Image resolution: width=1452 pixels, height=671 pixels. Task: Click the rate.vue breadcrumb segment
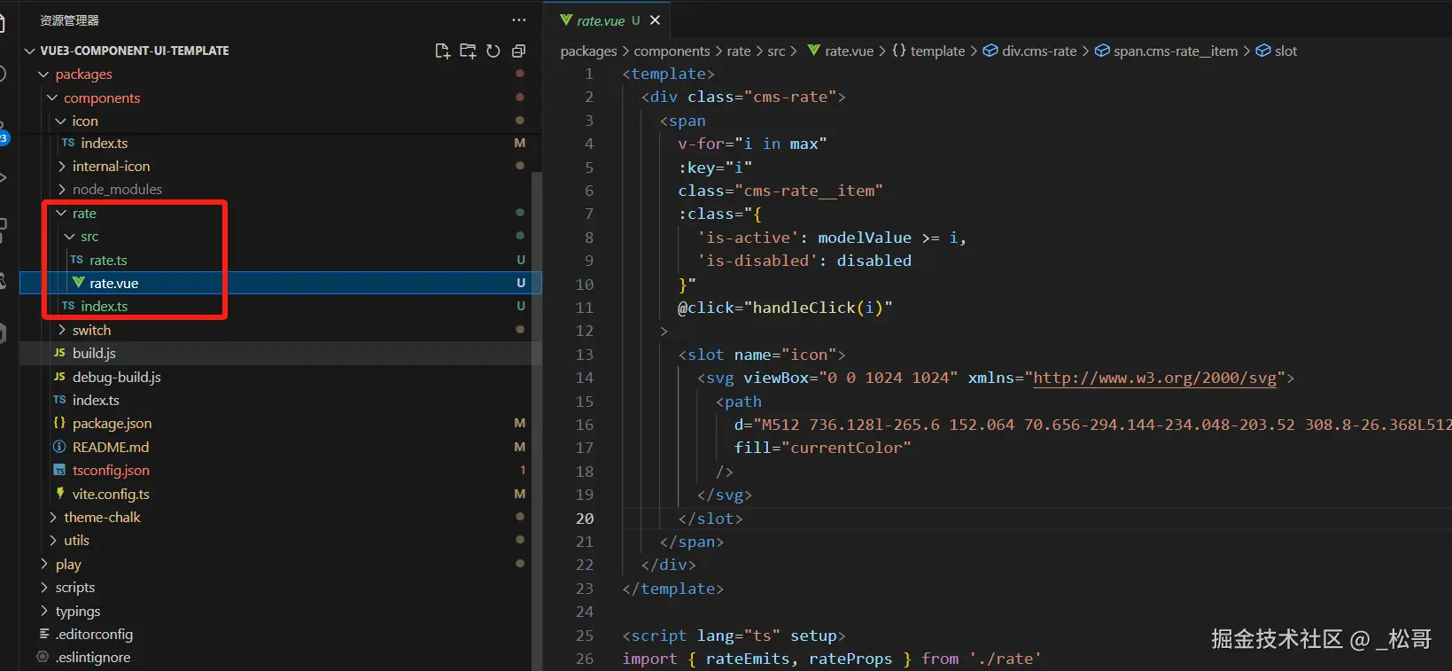pos(840,51)
